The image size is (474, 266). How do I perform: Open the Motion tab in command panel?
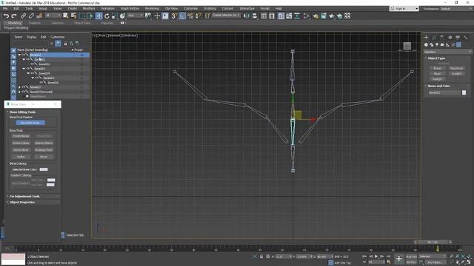(450, 38)
